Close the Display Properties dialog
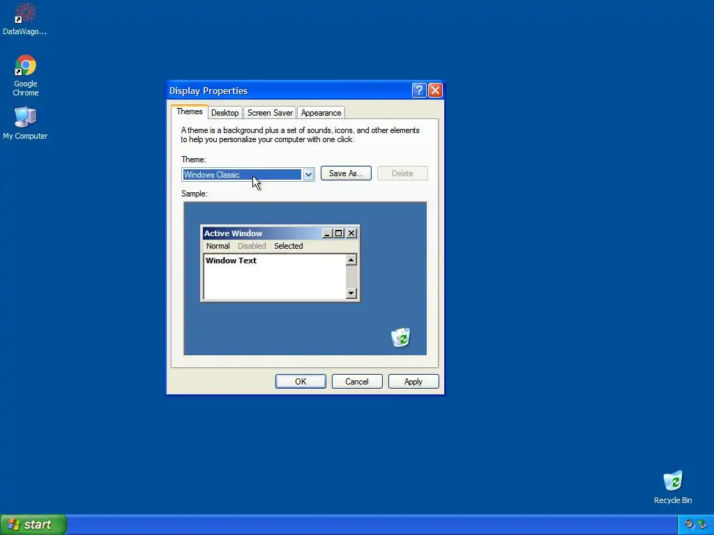This screenshot has width=714, height=535. point(435,90)
